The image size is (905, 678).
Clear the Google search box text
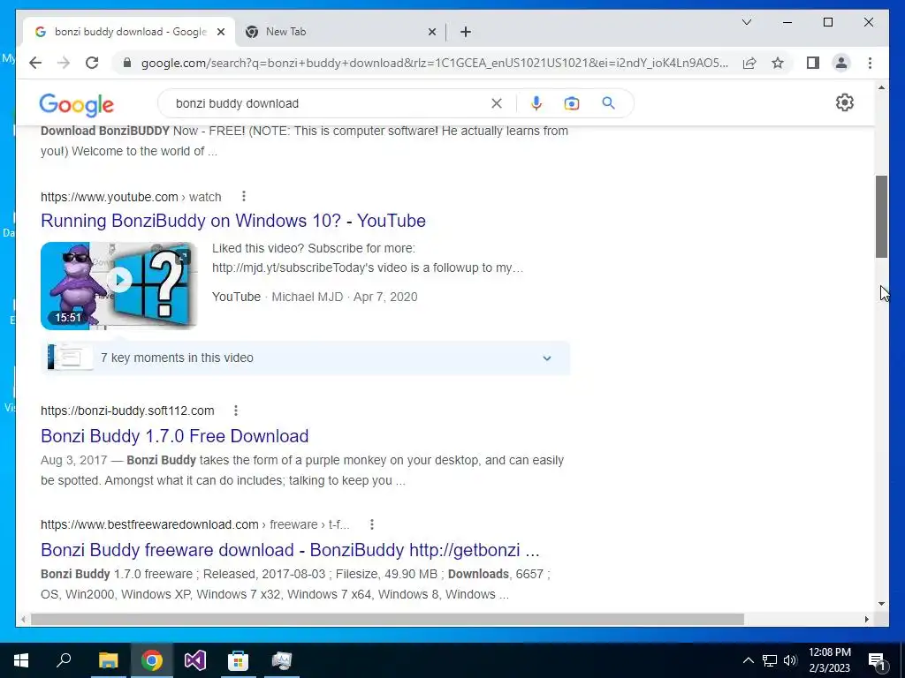(x=497, y=103)
